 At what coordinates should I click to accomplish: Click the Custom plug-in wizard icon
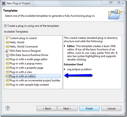click(x=7, y=38)
